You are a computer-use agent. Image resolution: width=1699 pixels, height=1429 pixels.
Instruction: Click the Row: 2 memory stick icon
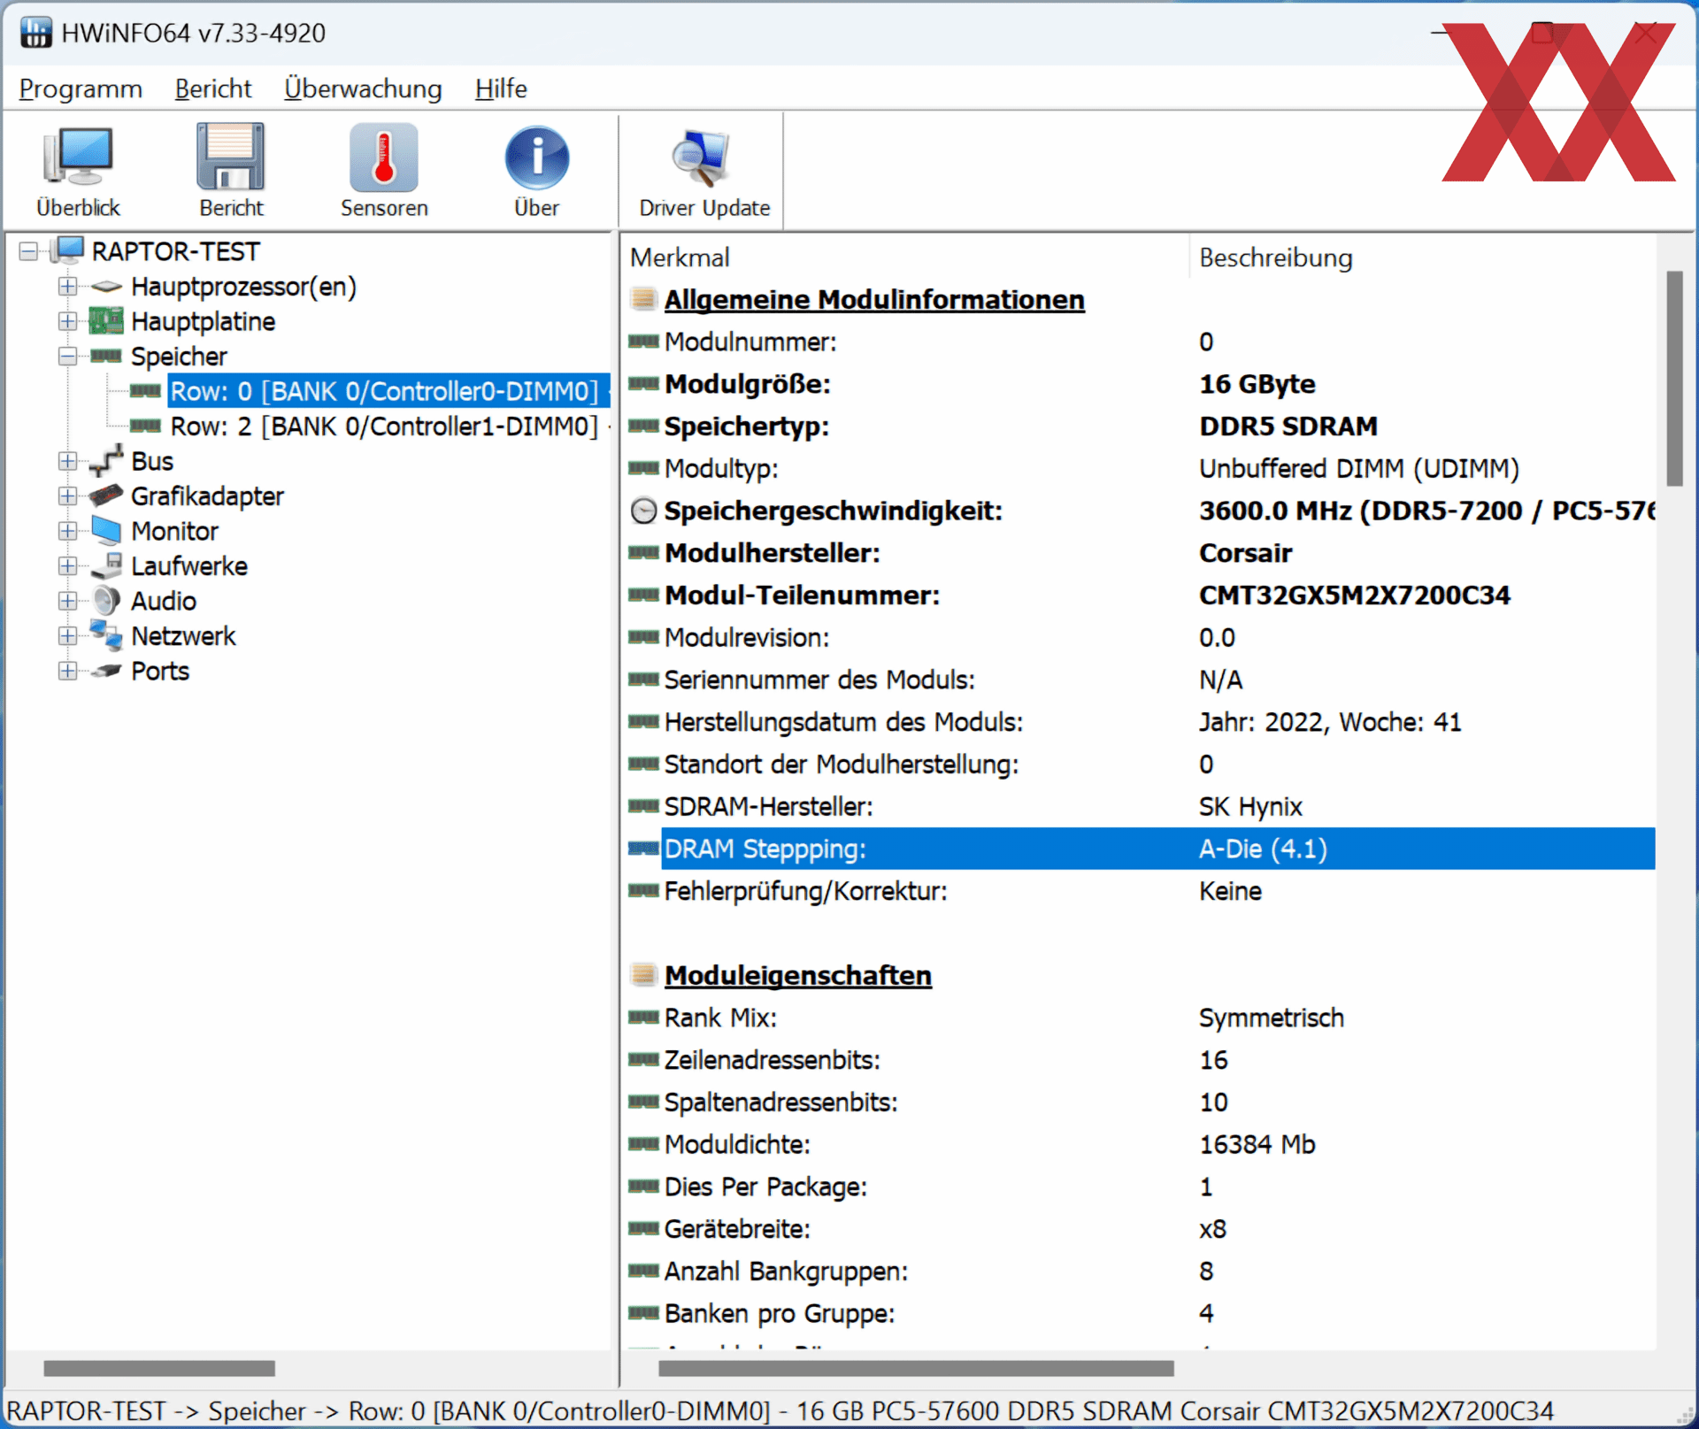coord(145,426)
